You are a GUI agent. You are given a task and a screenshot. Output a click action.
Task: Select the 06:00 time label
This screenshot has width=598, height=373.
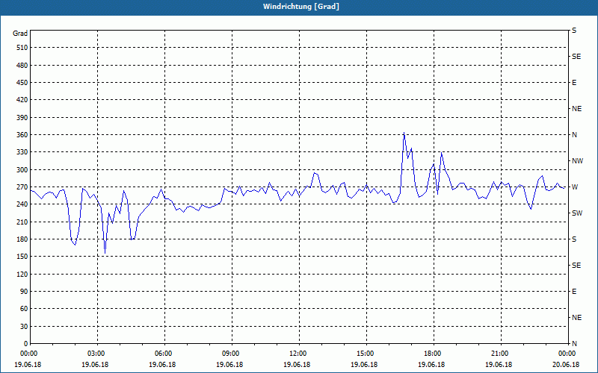click(x=164, y=354)
